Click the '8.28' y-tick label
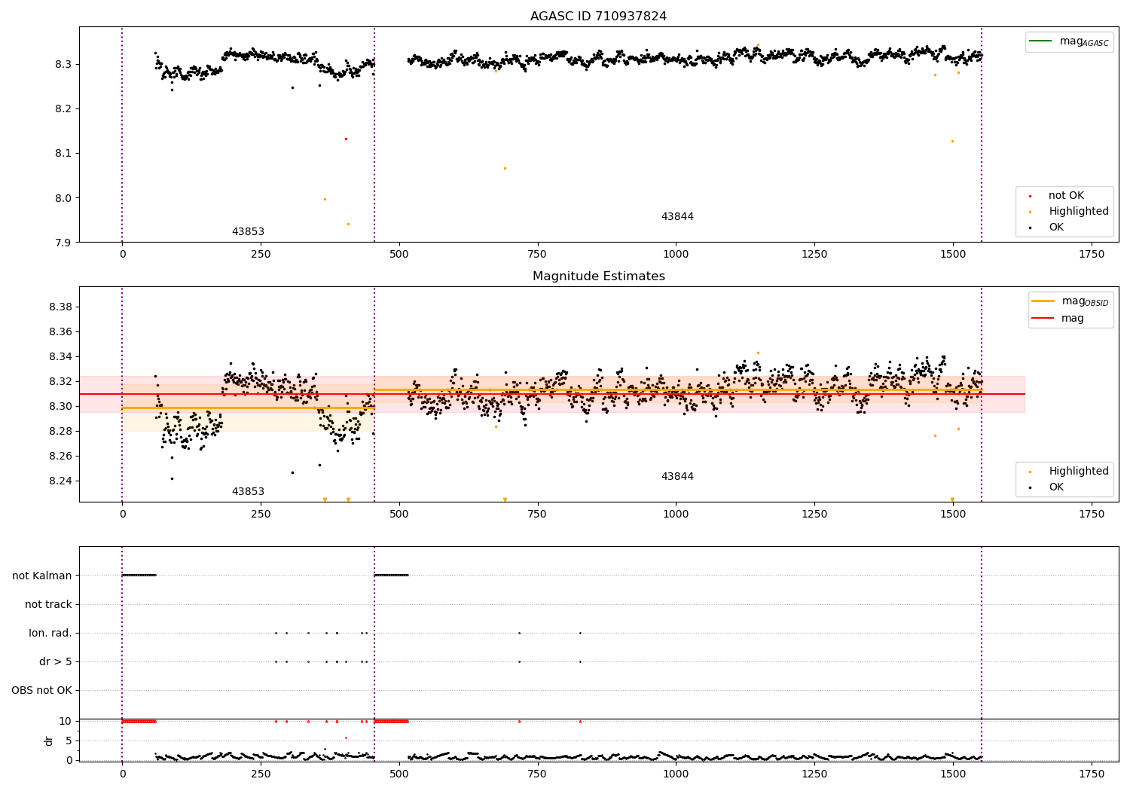This screenshot has height=791, width=1130. [60, 431]
